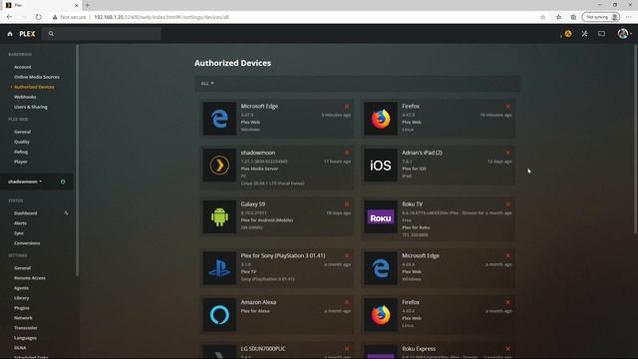Click the green server status icon
The image size is (638, 359).
(x=63, y=181)
